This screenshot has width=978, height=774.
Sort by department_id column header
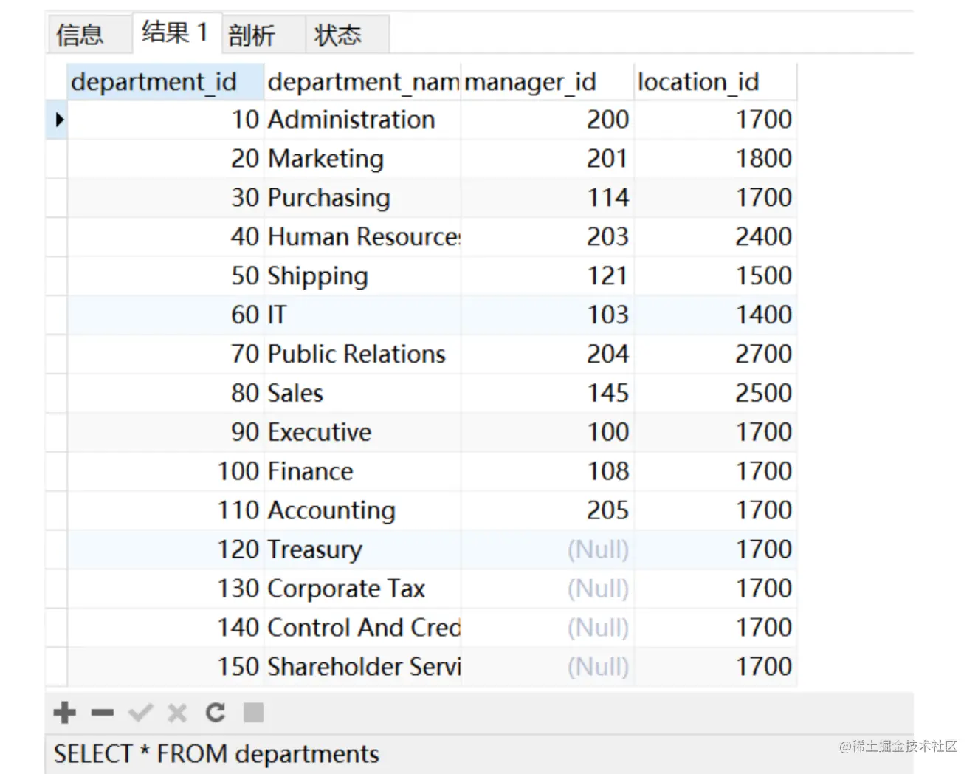click(x=154, y=81)
